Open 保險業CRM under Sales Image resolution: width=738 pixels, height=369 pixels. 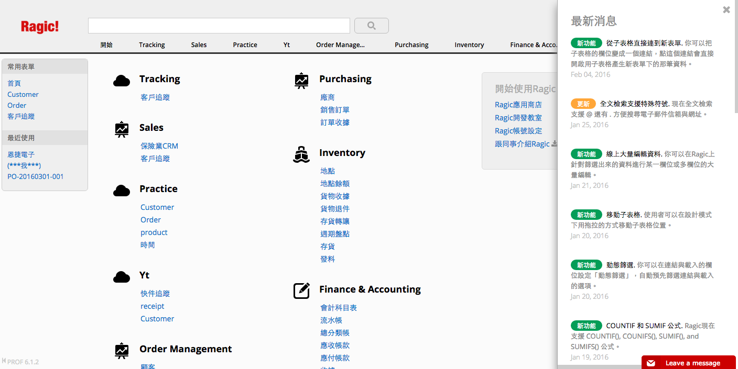(x=159, y=146)
